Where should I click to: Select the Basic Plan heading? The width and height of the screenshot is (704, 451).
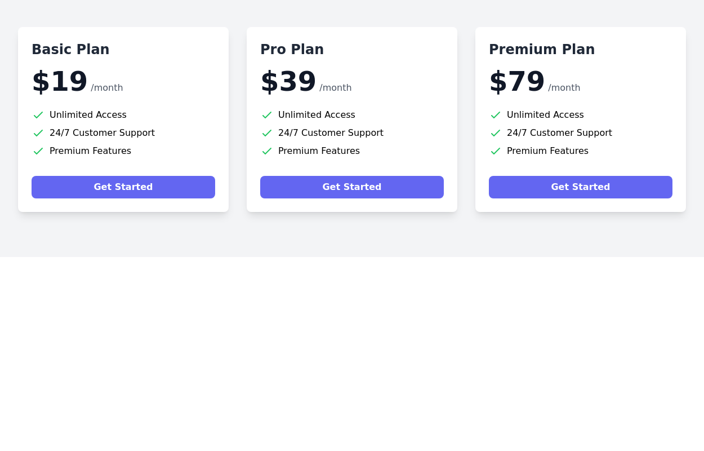[x=70, y=50]
